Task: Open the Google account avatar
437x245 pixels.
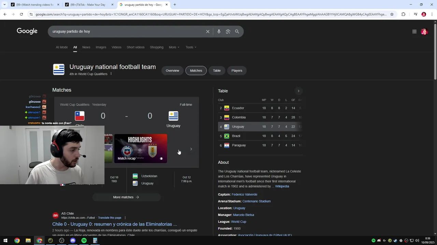Action: coord(424,31)
